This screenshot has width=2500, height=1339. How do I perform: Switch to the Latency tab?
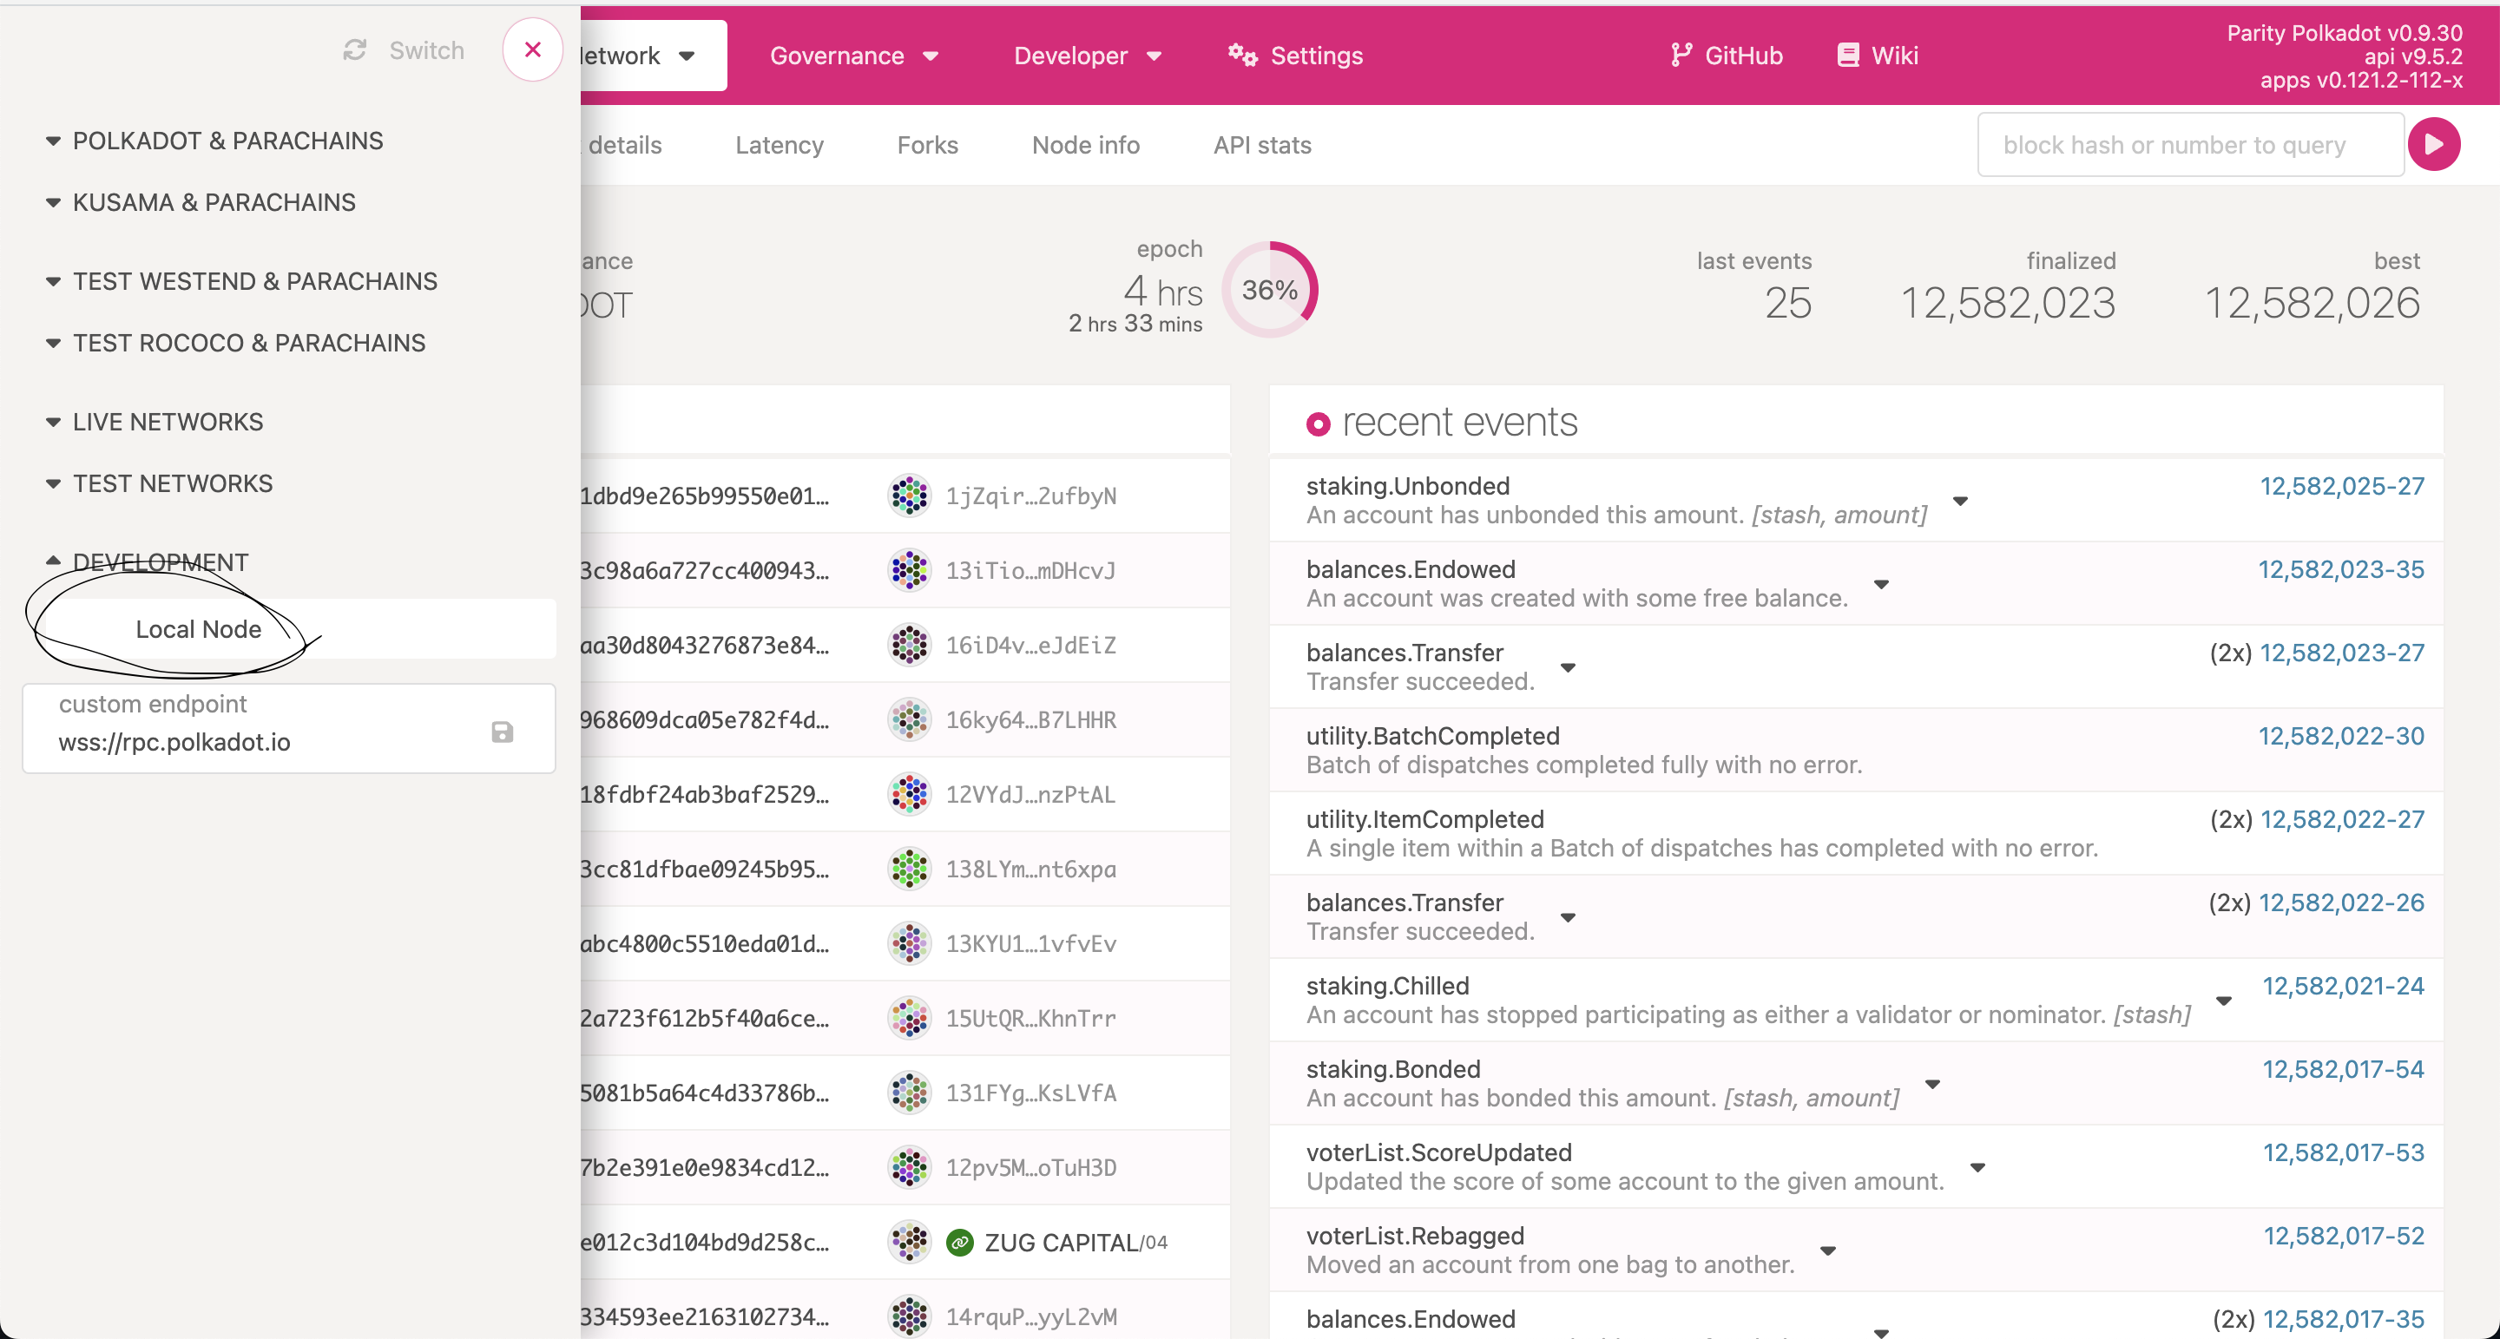780,146
